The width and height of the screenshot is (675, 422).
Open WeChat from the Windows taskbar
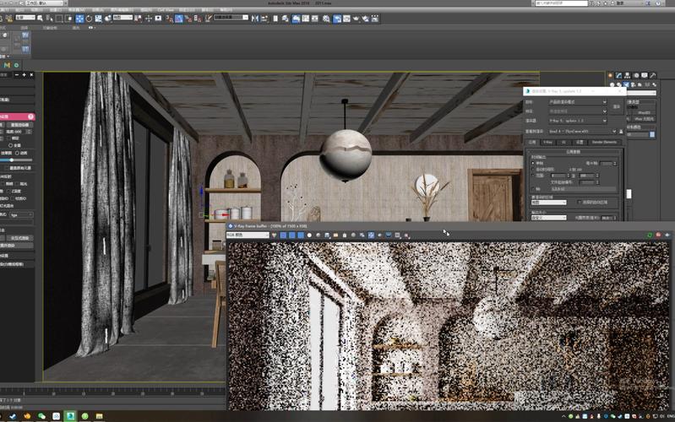(41, 416)
